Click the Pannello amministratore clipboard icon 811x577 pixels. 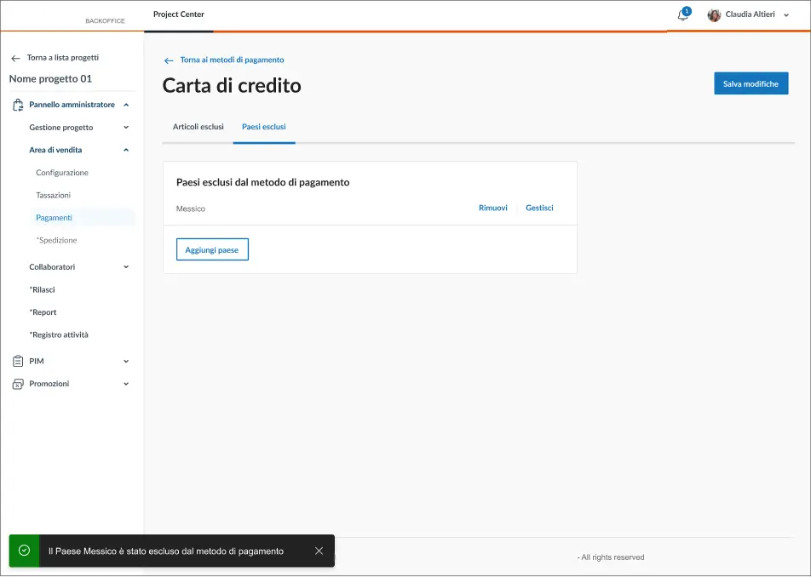pos(18,105)
